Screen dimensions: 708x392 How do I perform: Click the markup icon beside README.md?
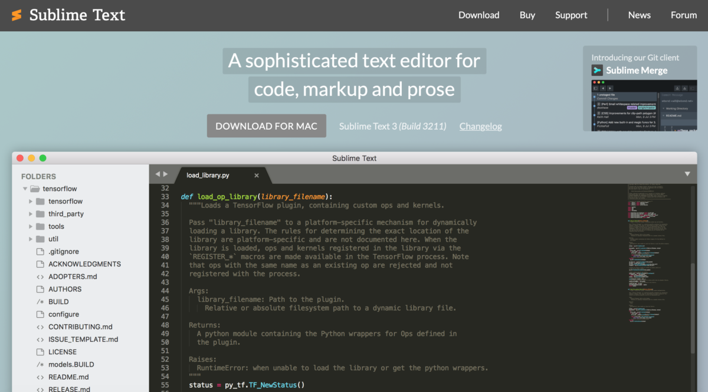(x=40, y=377)
